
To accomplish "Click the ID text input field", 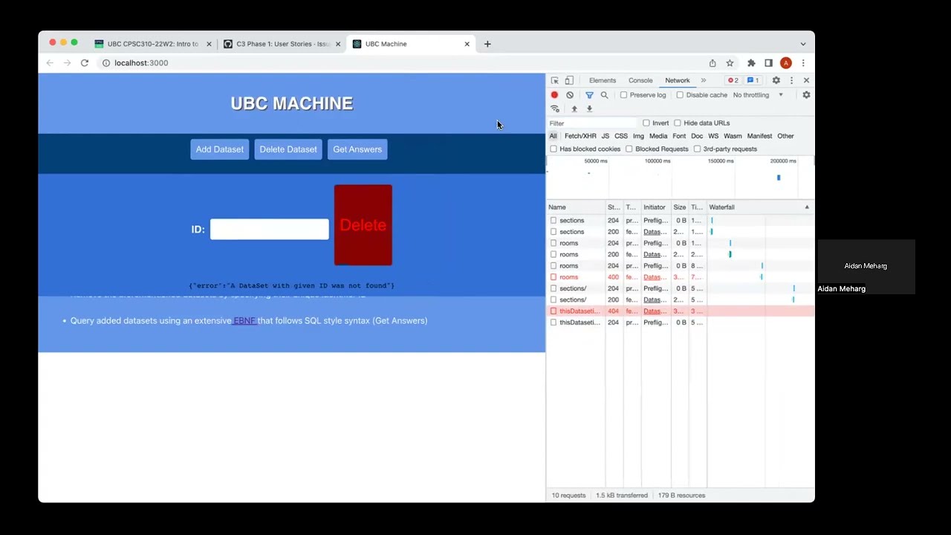I will pos(270,230).
